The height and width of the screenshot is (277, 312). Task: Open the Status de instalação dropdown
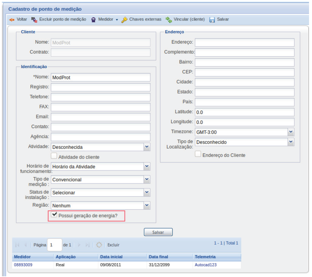[x=147, y=192]
